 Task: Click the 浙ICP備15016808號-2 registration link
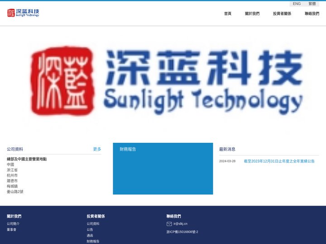coord(182,232)
